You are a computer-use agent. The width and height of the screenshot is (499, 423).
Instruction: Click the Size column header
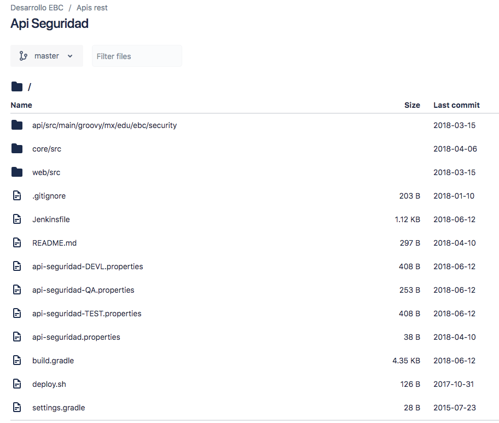click(412, 105)
